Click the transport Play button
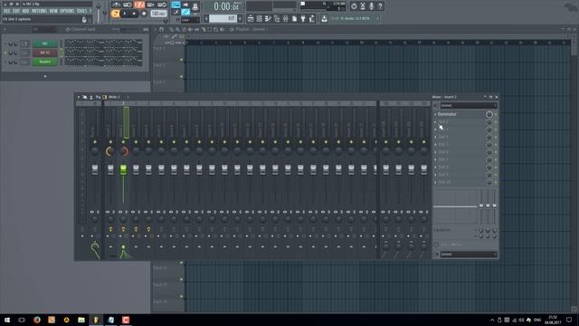The height and width of the screenshot is (326, 579). pyautogui.click(x=125, y=14)
